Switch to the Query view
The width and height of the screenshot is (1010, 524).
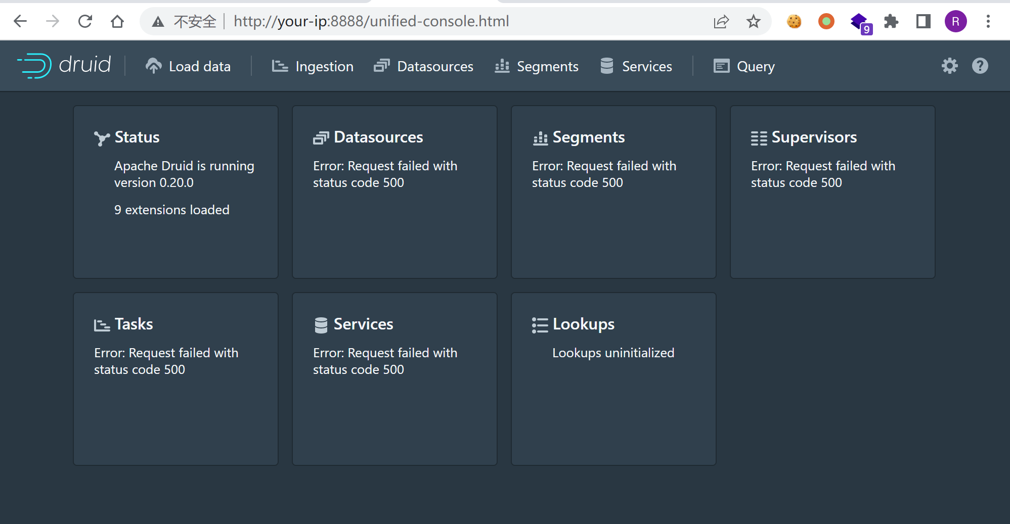744,66
